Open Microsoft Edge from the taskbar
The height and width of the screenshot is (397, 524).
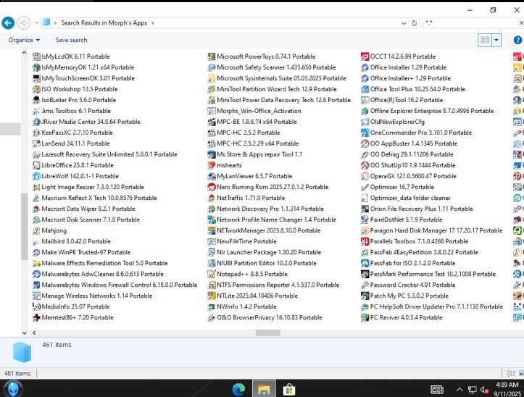238,389
